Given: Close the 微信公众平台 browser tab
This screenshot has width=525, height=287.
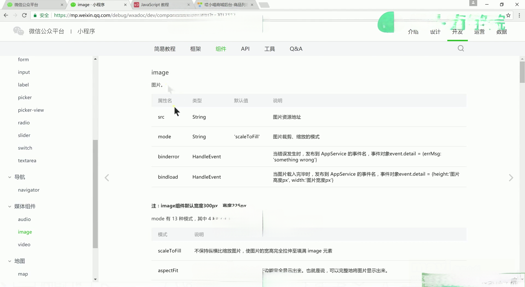Looking at the screenshot, I should [62, 5].
